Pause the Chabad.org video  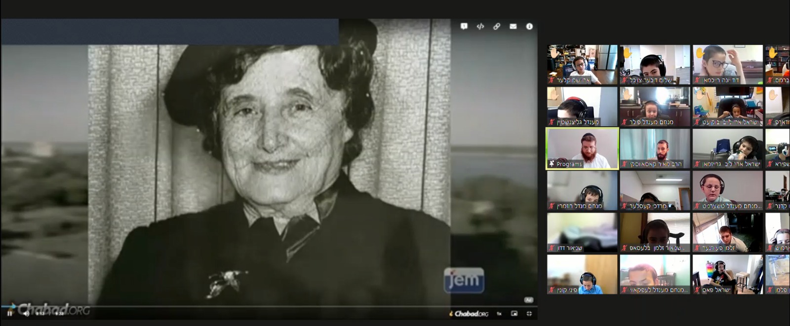[x=9, y=314]
